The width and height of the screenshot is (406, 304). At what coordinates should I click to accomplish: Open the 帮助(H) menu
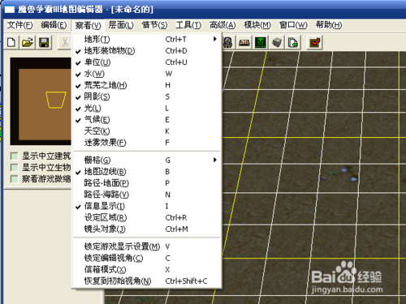pyautogui.click(x=329, y=25)
